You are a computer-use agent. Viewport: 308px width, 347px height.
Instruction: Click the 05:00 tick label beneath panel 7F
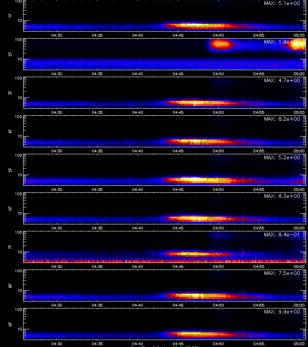click(x=299, y=266)
